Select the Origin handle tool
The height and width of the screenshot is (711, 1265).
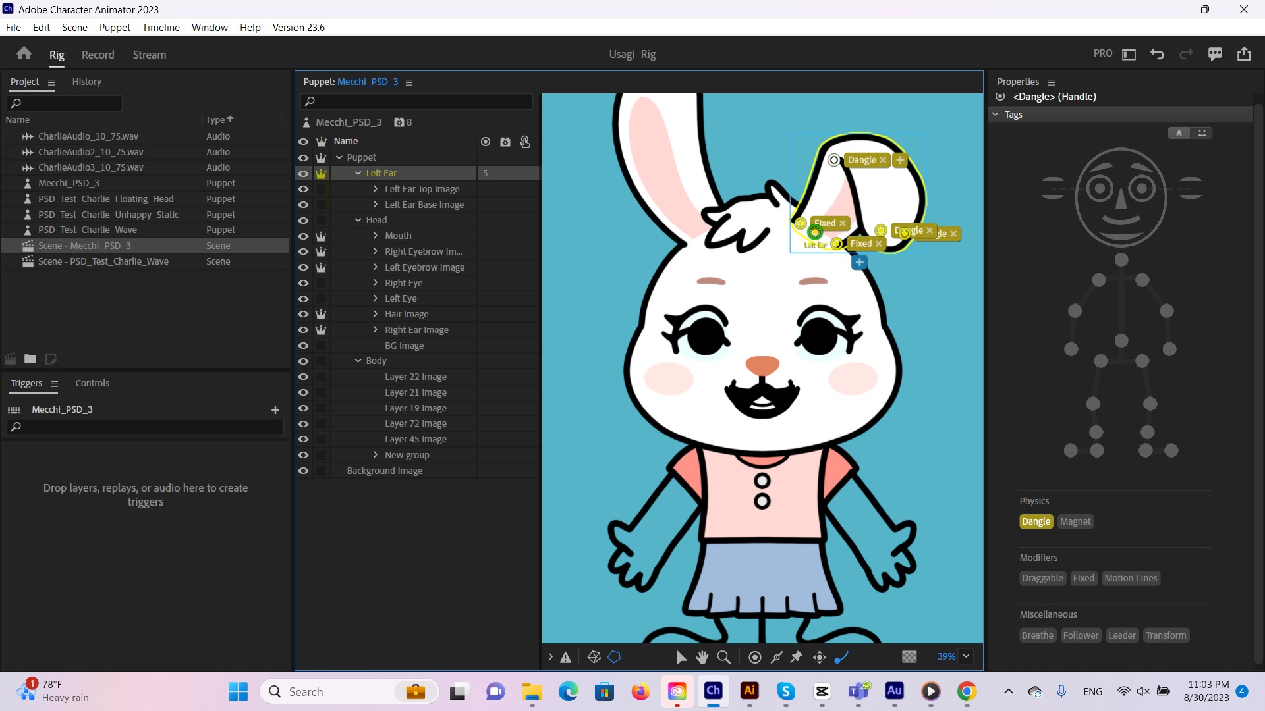tap(755, 657)
